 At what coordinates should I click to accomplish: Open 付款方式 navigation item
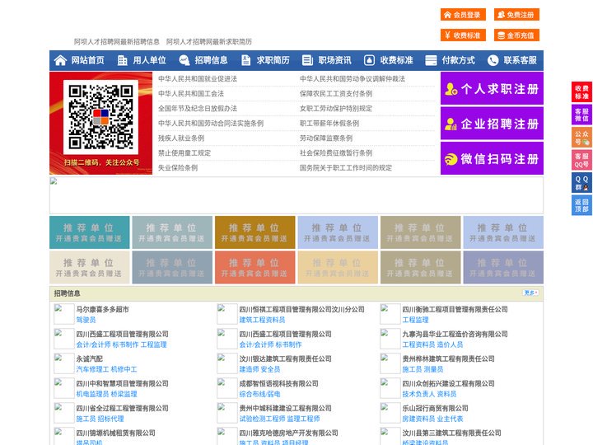[x=459, y=60]
